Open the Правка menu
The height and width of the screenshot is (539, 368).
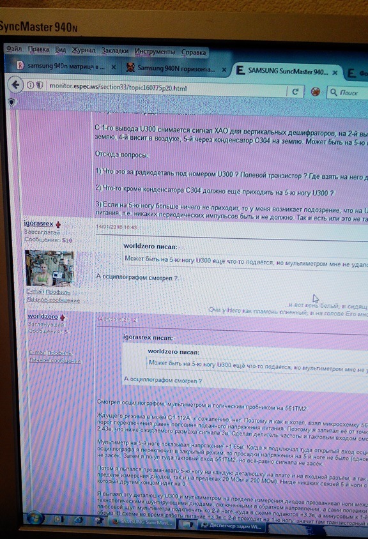click(x=38, y=49)
